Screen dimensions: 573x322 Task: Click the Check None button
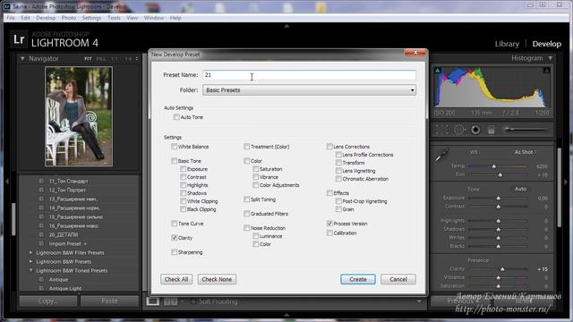217,279
